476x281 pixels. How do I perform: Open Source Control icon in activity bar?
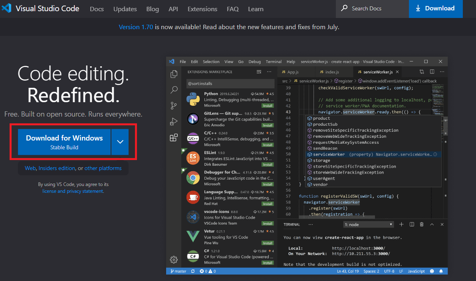pyautogui.click(x=174, y=106)
